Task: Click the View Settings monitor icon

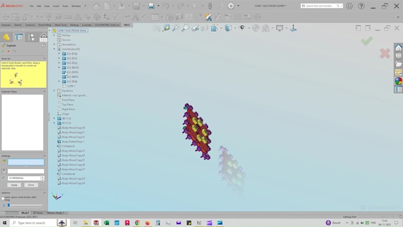Action: 279,28
